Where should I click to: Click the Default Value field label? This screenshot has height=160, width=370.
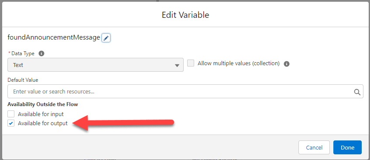point(23,80)
